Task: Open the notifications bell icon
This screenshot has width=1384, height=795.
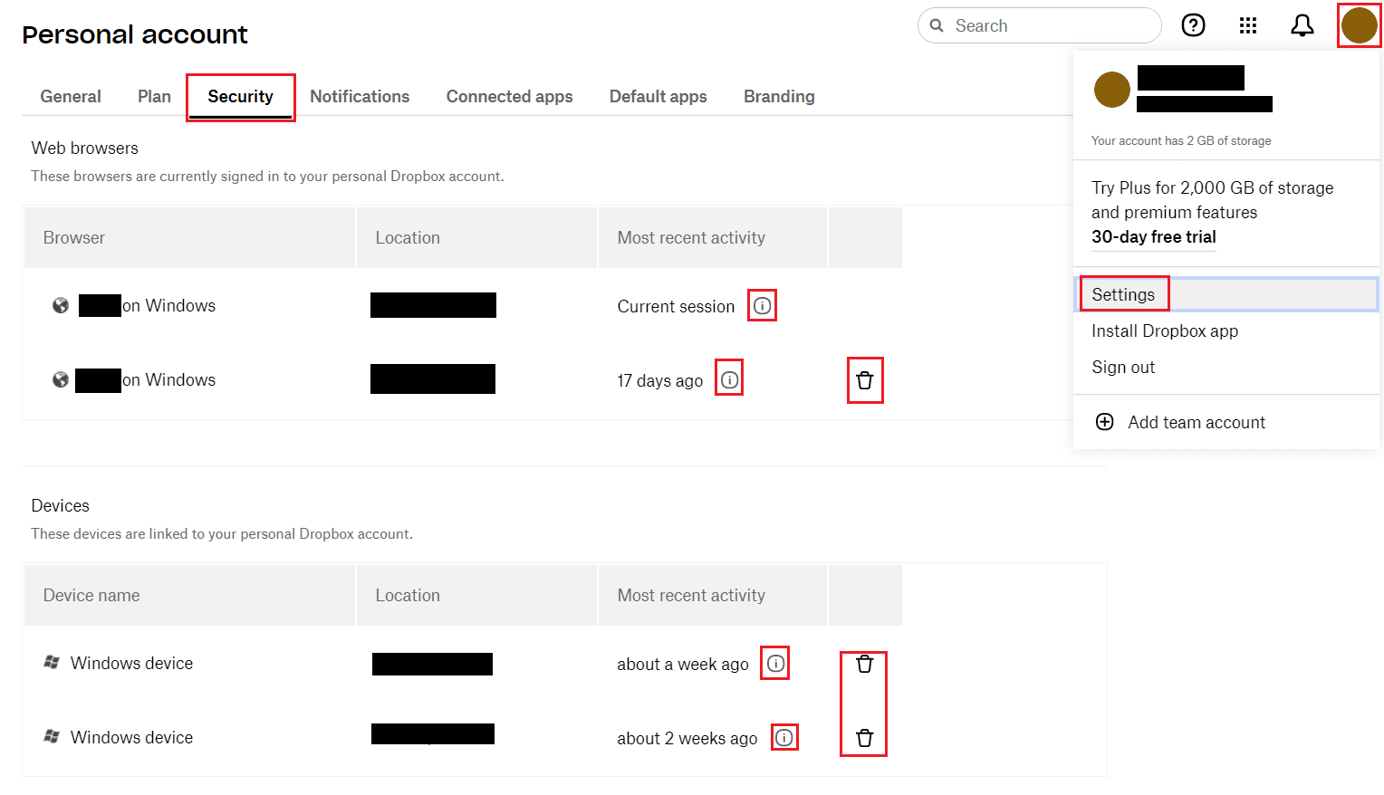Action: coord(1302,25)
